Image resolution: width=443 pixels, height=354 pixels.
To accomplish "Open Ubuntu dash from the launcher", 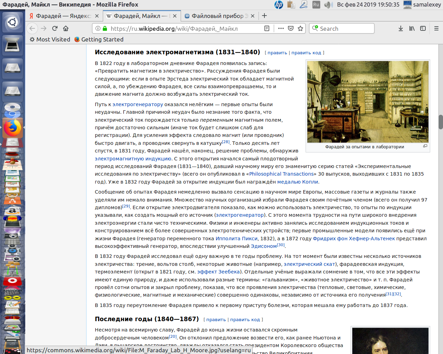I will [x=12, y=22].
